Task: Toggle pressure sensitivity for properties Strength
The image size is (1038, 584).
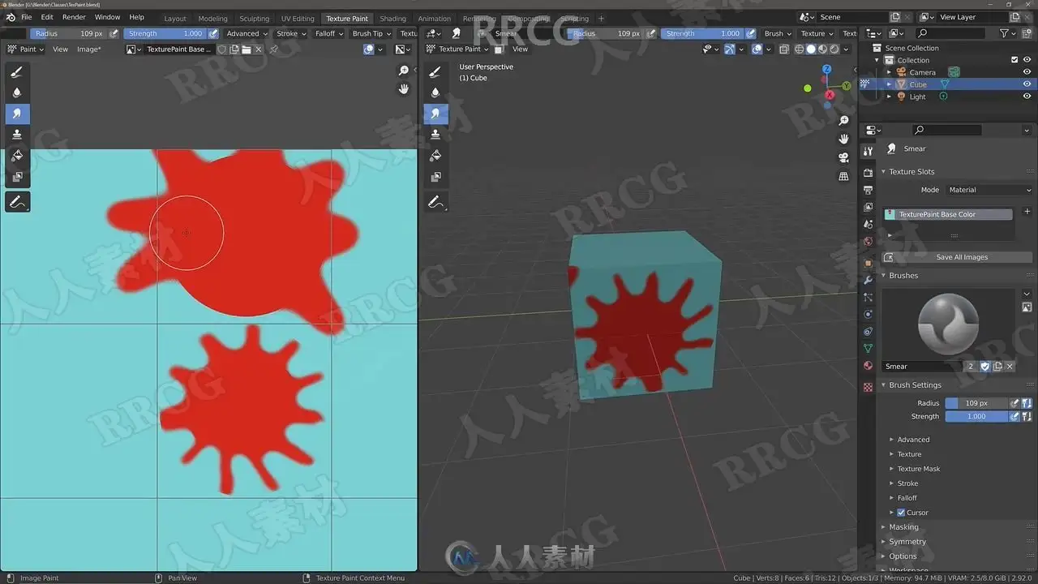Action: [1014, 416]
